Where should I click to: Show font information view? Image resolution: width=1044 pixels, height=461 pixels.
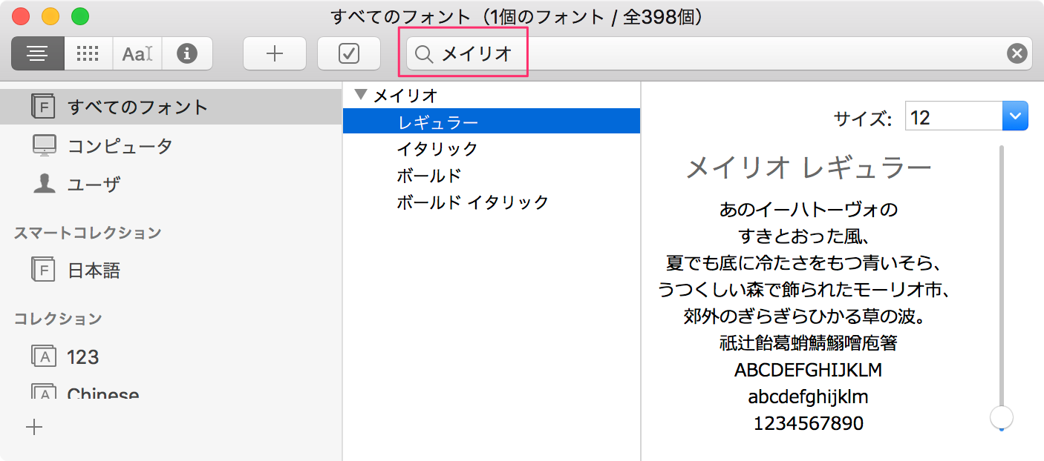[187, 53]
